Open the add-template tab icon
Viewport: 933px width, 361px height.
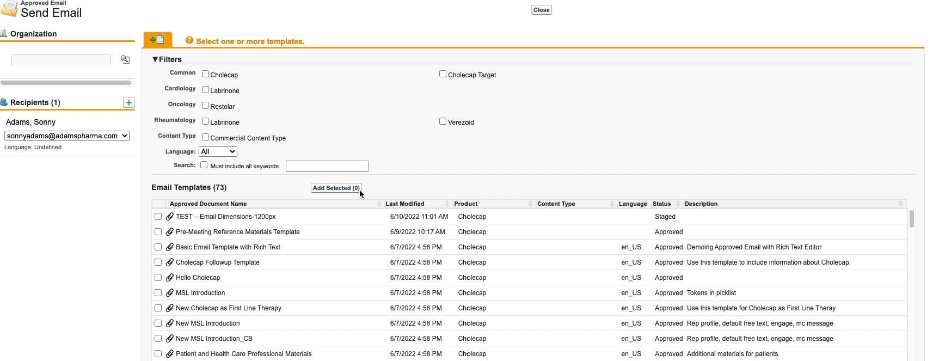[x=157, y=40]
